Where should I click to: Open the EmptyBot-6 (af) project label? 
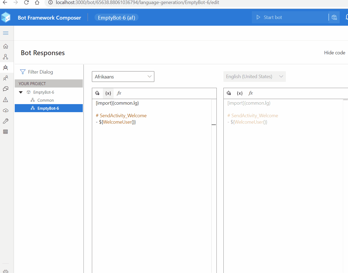[x=117, y=18]
